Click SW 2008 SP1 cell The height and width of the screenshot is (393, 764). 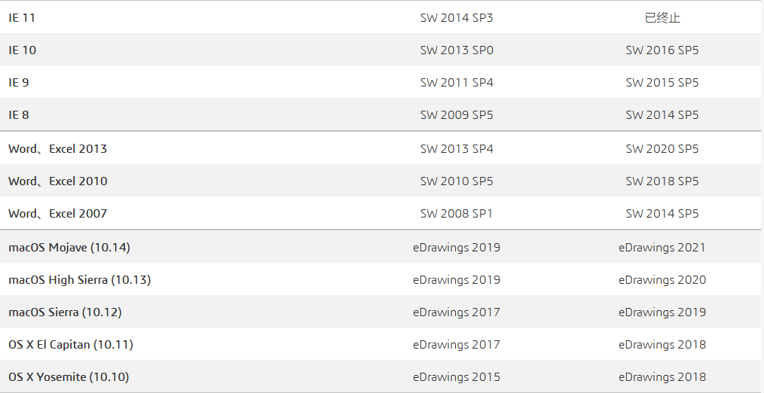(457, 214)
